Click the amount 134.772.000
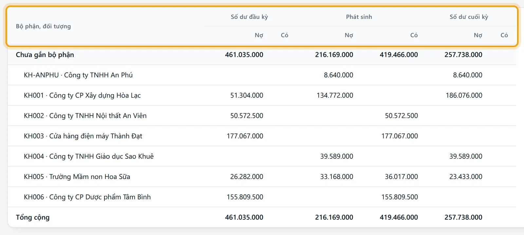The width and height of the screenshot is (524, 235). click(335, 95)
